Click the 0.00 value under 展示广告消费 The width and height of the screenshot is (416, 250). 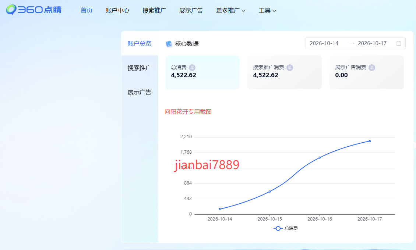tap(341, 75)
